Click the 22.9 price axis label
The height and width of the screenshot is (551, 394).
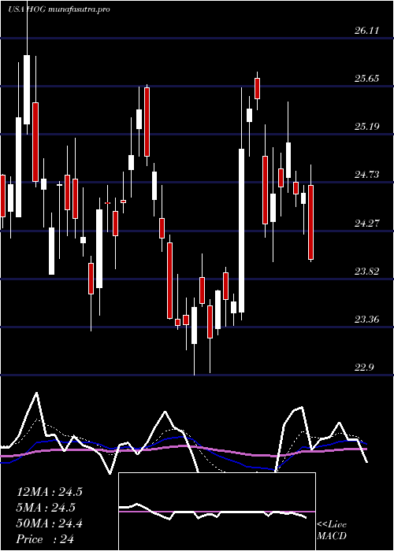(x=364, y=368)
